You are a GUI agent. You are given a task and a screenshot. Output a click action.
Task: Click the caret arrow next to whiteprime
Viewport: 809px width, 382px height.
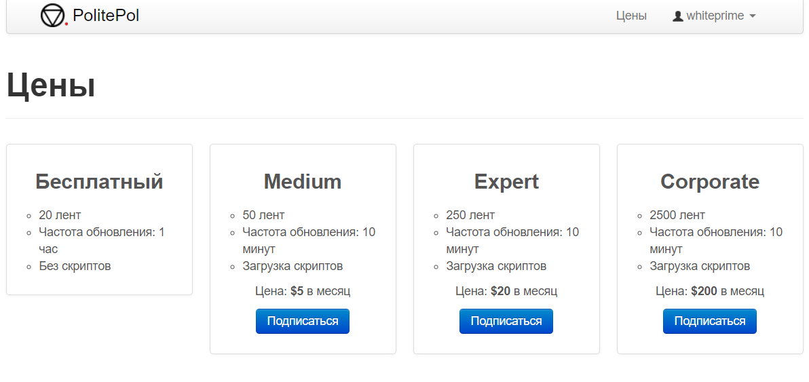[752, 16]
